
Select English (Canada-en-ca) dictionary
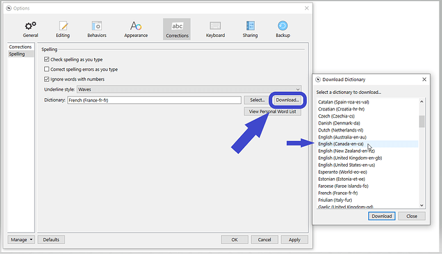click(367, 144)
